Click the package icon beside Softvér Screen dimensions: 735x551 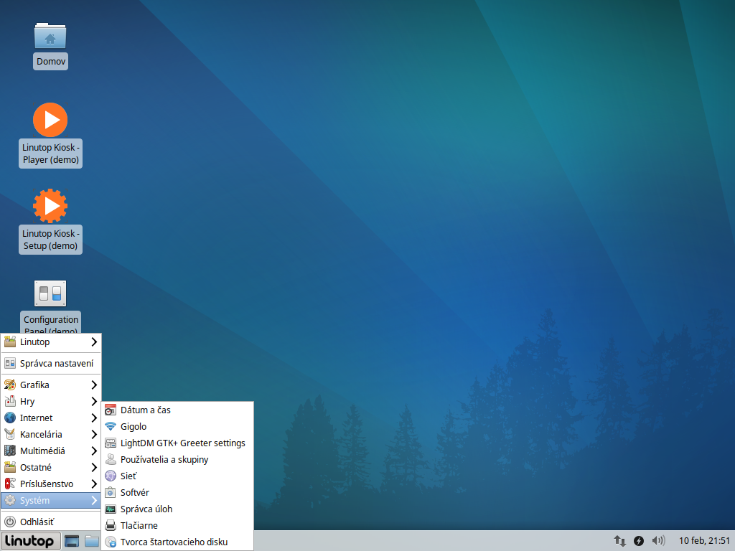[111, 493]
